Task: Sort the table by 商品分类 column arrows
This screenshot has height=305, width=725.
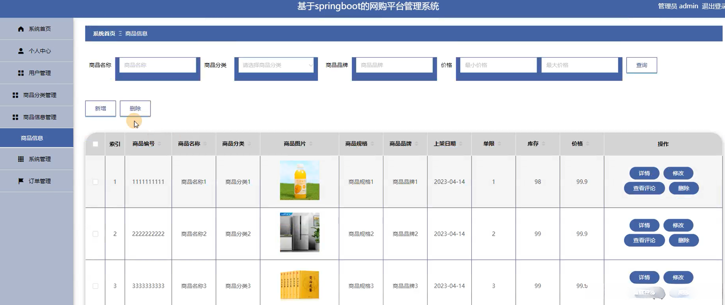Action: tap(249, 144)
